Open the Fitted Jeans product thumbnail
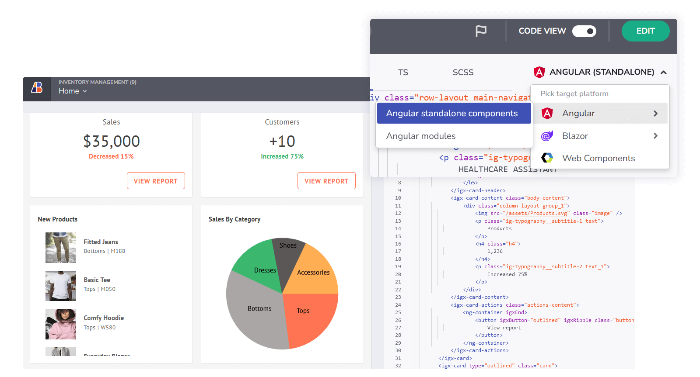The height and width of the screenshot is (377, 700). pyautogui.click(x=61, y=248)
